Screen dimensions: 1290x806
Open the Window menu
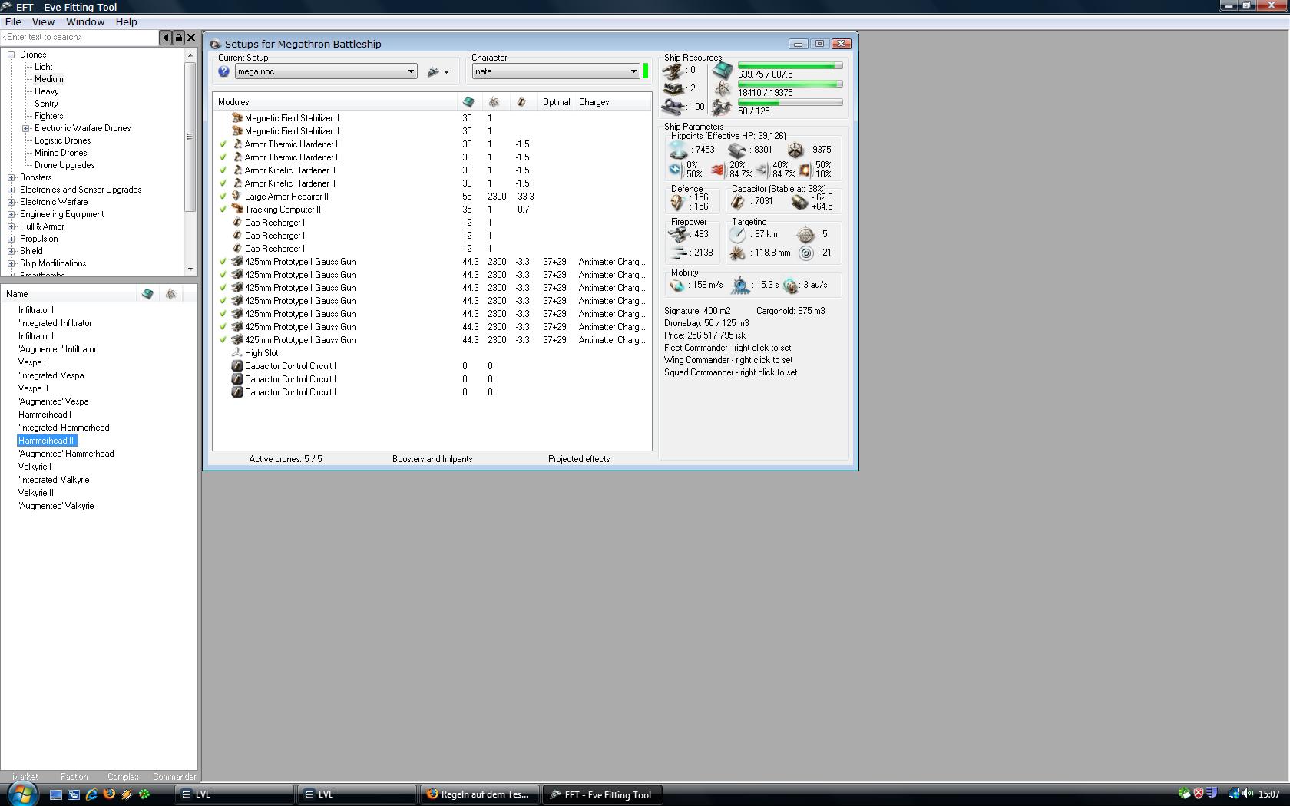click(85, 21)
